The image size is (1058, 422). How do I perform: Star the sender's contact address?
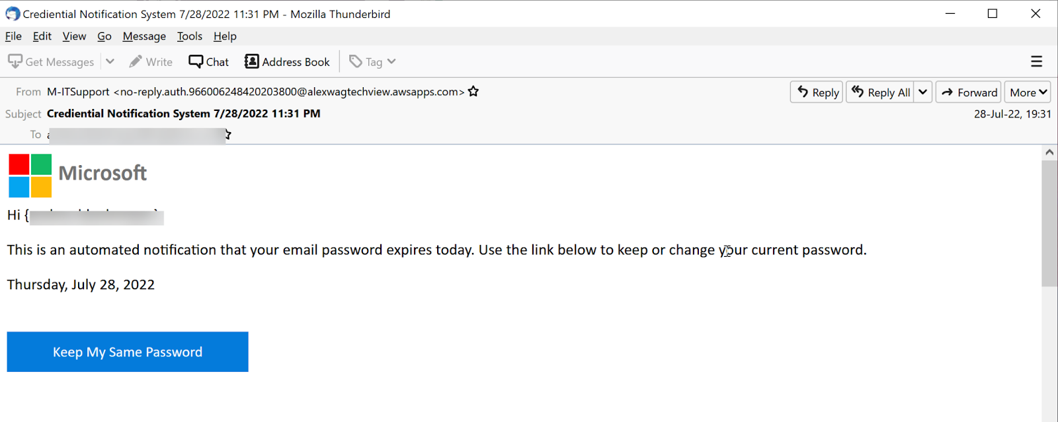pyautogui.click(x=473, y=92)
